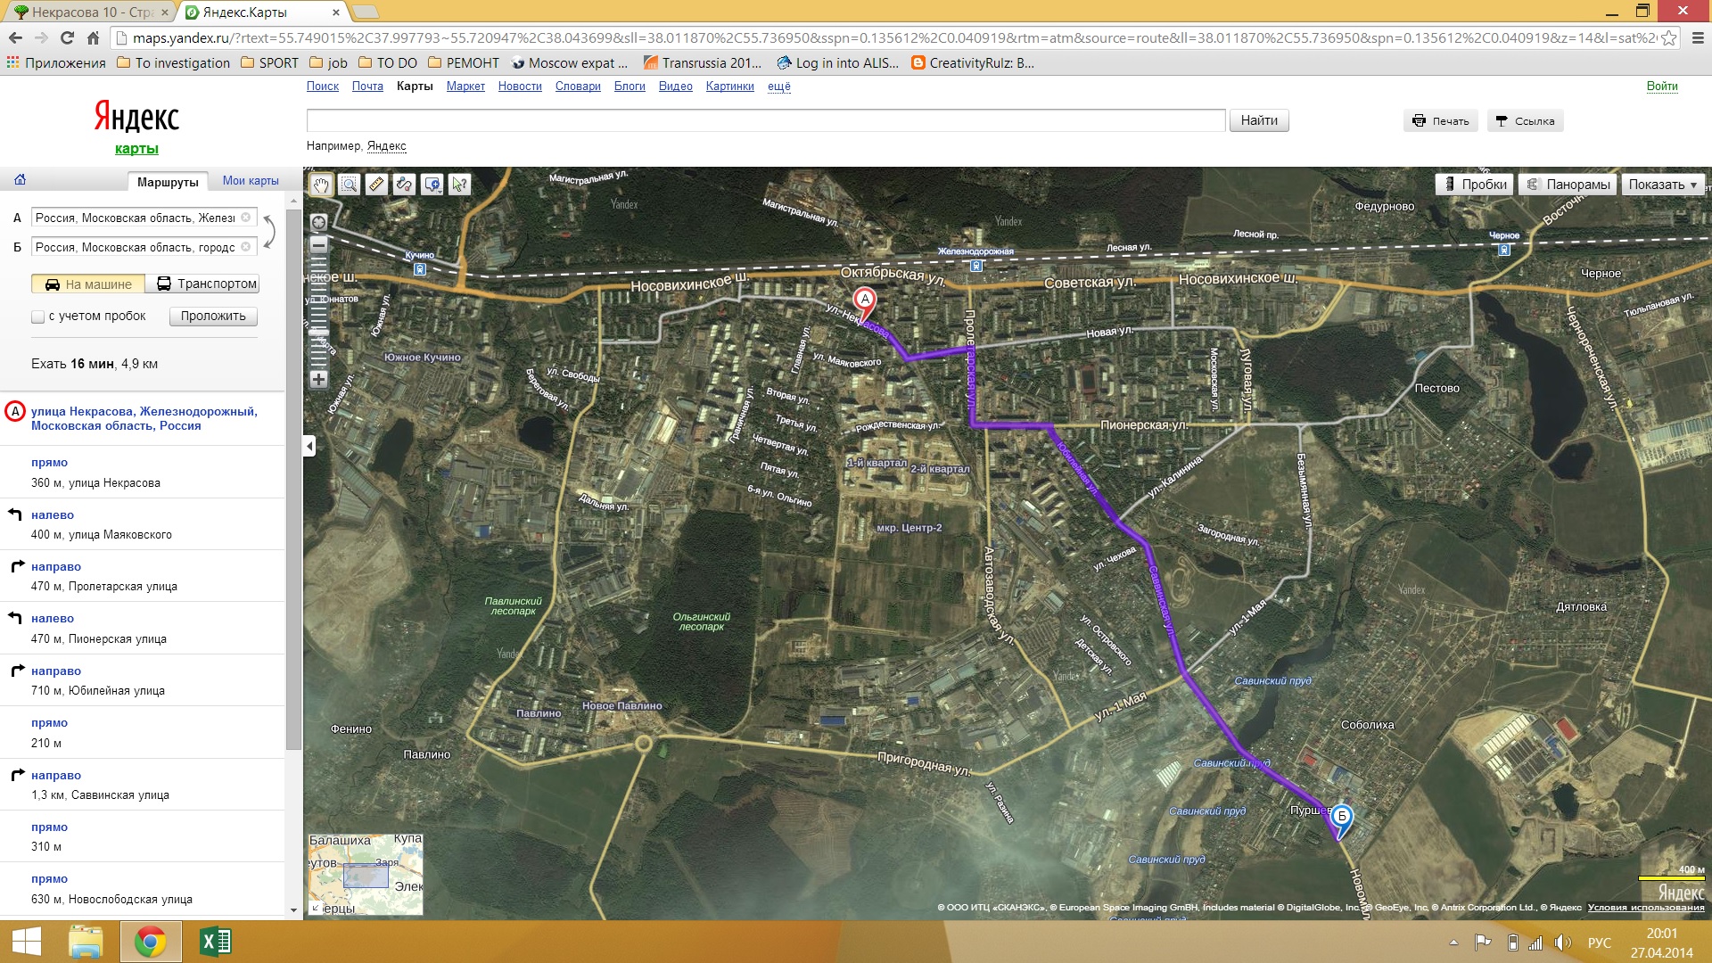Image resolution: width=1712 pixels, height=963 pixels.
Task: Click the Найти search button
Action: 1259,120
